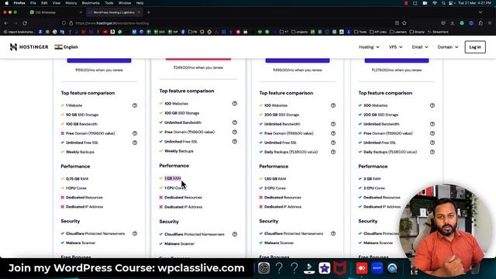
Task: Open QuickTime Player in the dock
Action: (x=393, y=268)
